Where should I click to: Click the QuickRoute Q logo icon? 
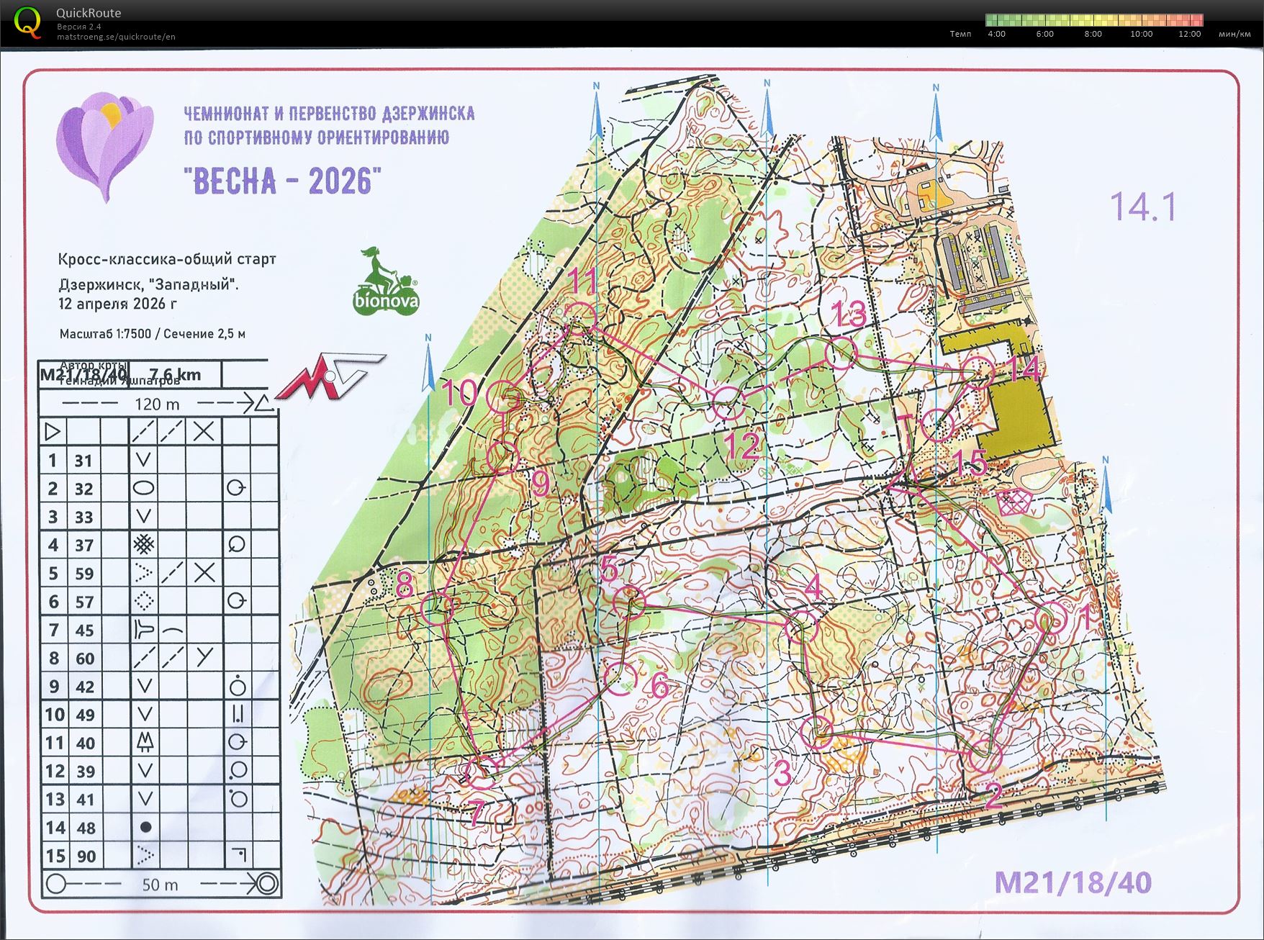coord(27,22)
